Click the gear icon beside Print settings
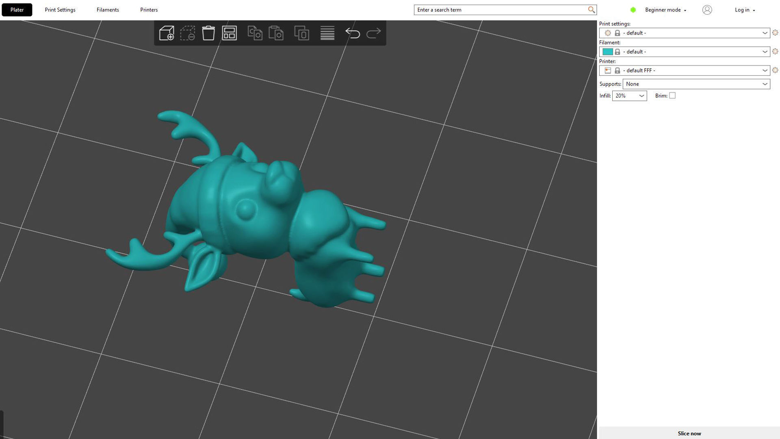 click(x=775, y=33)
